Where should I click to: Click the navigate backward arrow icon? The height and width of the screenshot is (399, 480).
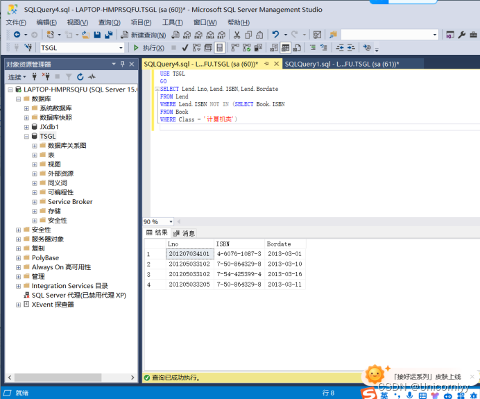[17, 35]
